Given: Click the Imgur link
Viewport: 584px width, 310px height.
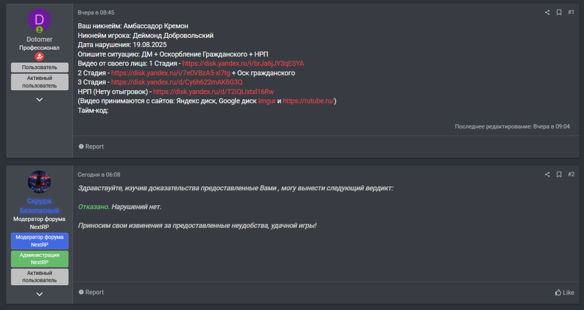Looking at the screenshot, I should [x=267, y=101].
